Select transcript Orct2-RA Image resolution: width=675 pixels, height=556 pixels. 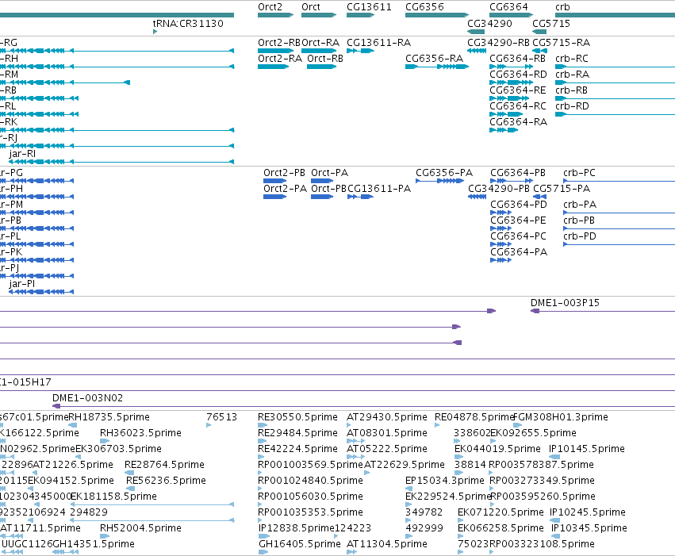(274, 67)
